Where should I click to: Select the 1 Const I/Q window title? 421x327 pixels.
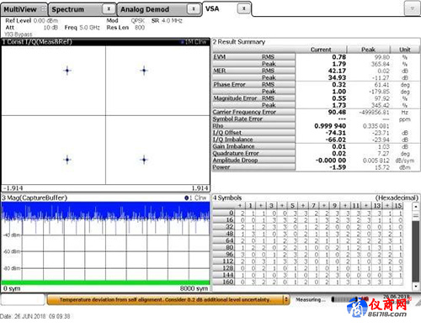(x=37, y=42)
